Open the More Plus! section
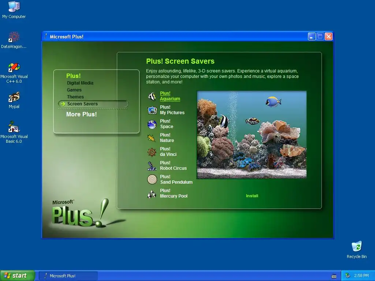The width and height of the screenshot is (375, 281). [x=82, y=114]
